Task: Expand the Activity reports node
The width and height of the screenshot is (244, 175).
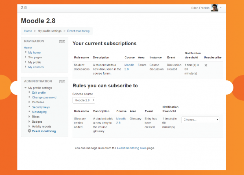Action: pyautogui.click(x=29, y=126)
